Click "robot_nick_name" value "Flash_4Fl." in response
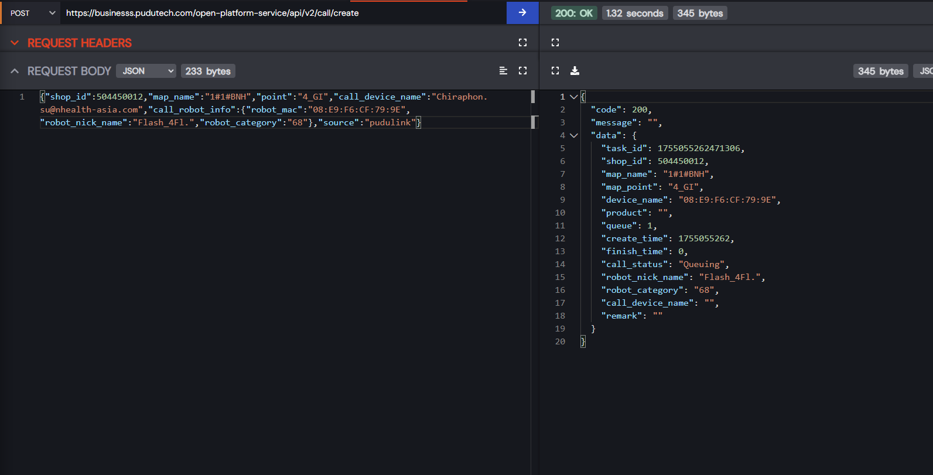 (730, 277)
